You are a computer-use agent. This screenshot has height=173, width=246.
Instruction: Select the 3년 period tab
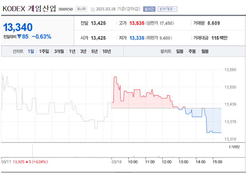(83, 51)
